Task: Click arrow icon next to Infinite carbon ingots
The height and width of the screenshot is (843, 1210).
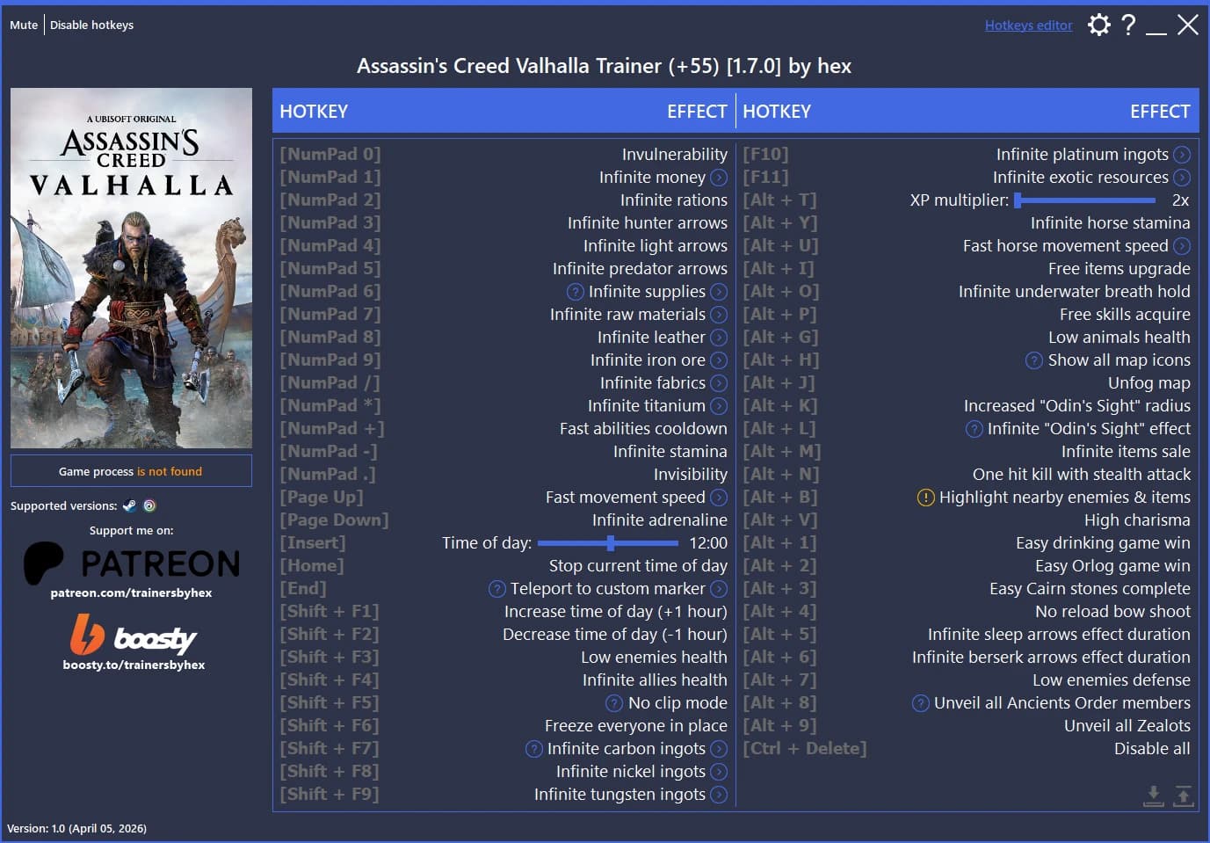Action: (x=719, y=749)
